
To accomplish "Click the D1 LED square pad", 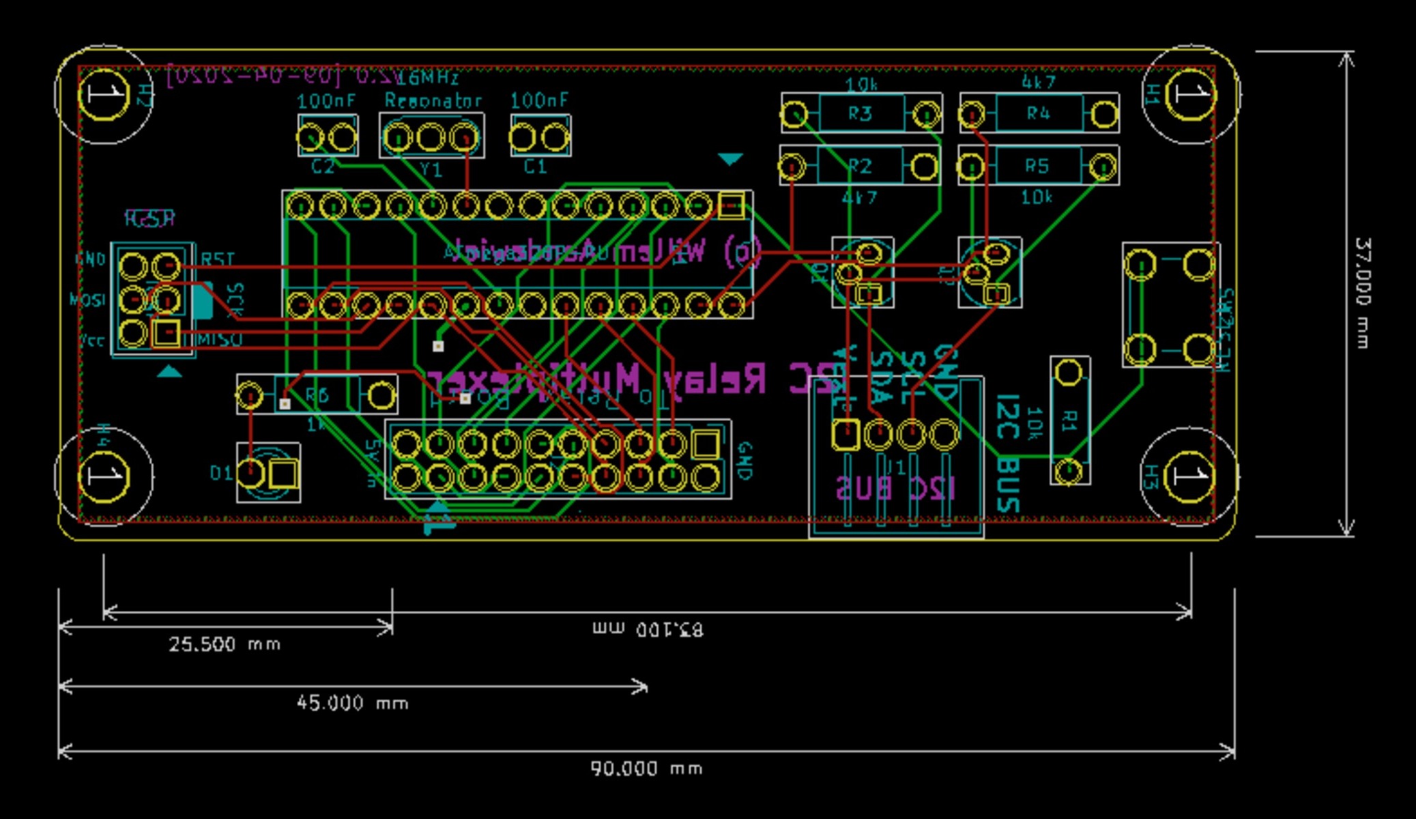I will [x=283, y=473].
